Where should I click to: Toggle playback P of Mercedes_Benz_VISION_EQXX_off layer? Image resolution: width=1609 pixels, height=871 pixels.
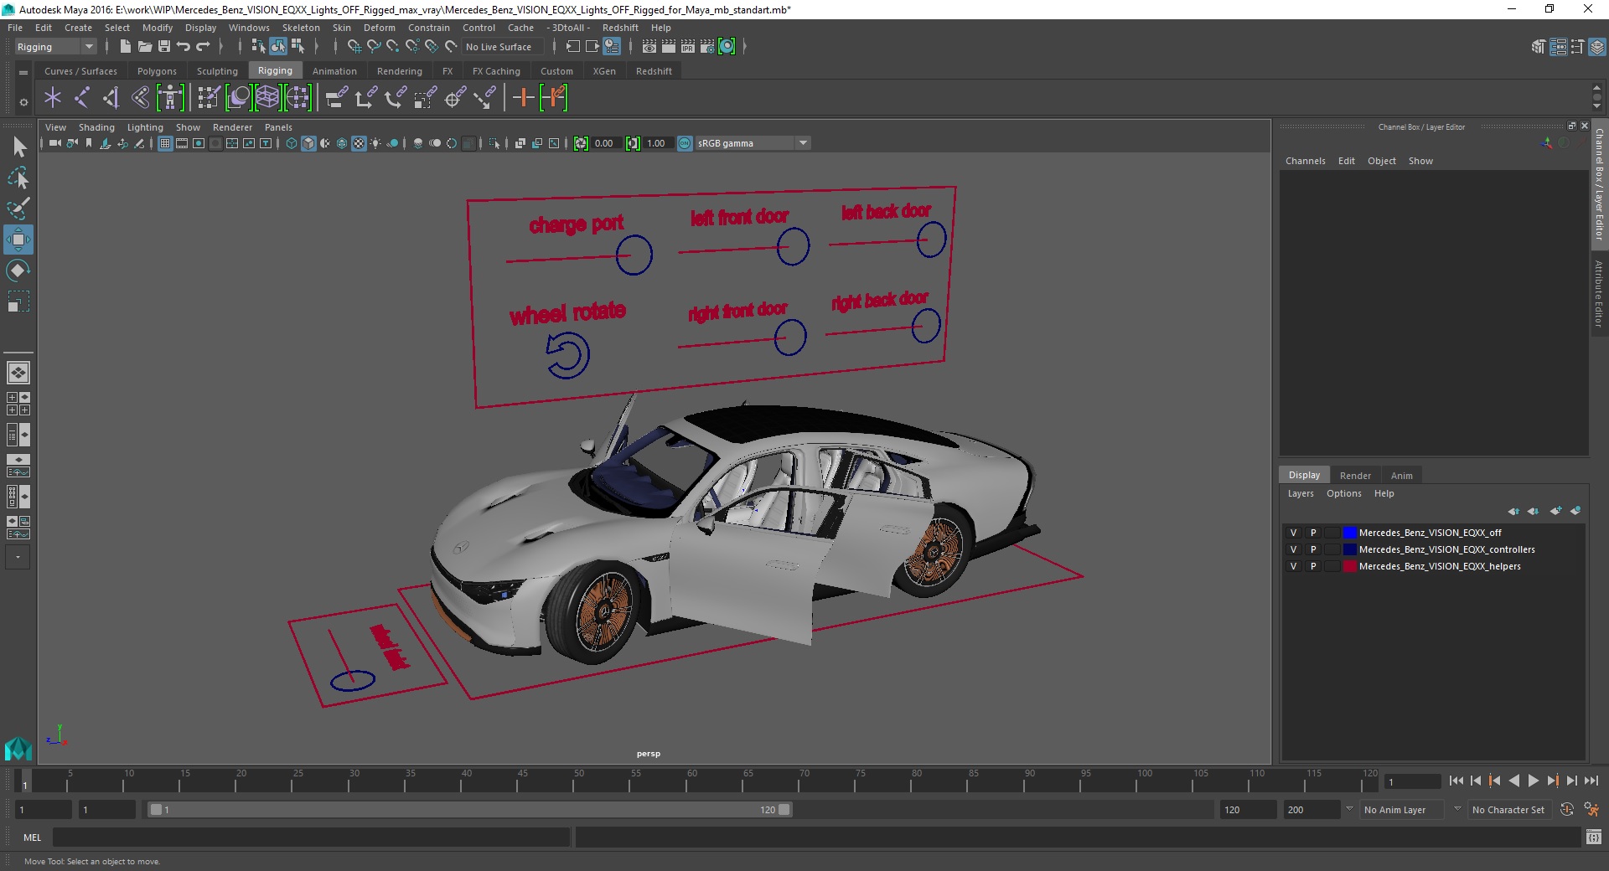tap(1313, 533)
